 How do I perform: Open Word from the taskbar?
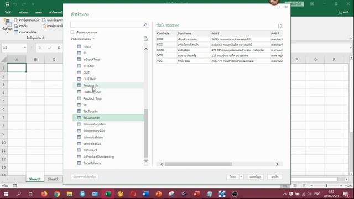(146, 194)
